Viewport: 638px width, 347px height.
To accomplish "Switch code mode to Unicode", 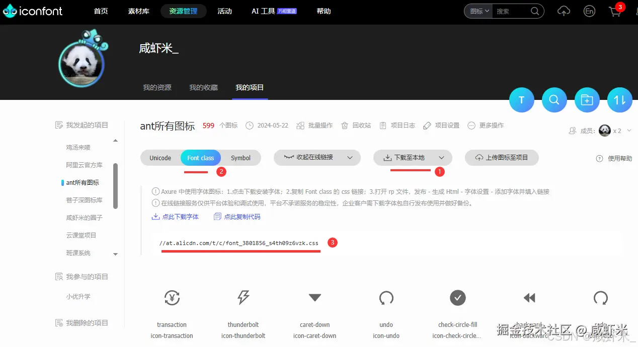I will (x=161, y=157).
